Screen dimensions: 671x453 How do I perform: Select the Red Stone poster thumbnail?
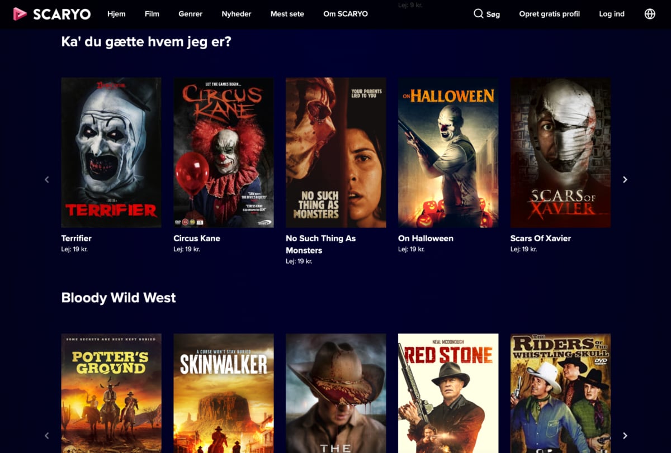coord(448,393)
